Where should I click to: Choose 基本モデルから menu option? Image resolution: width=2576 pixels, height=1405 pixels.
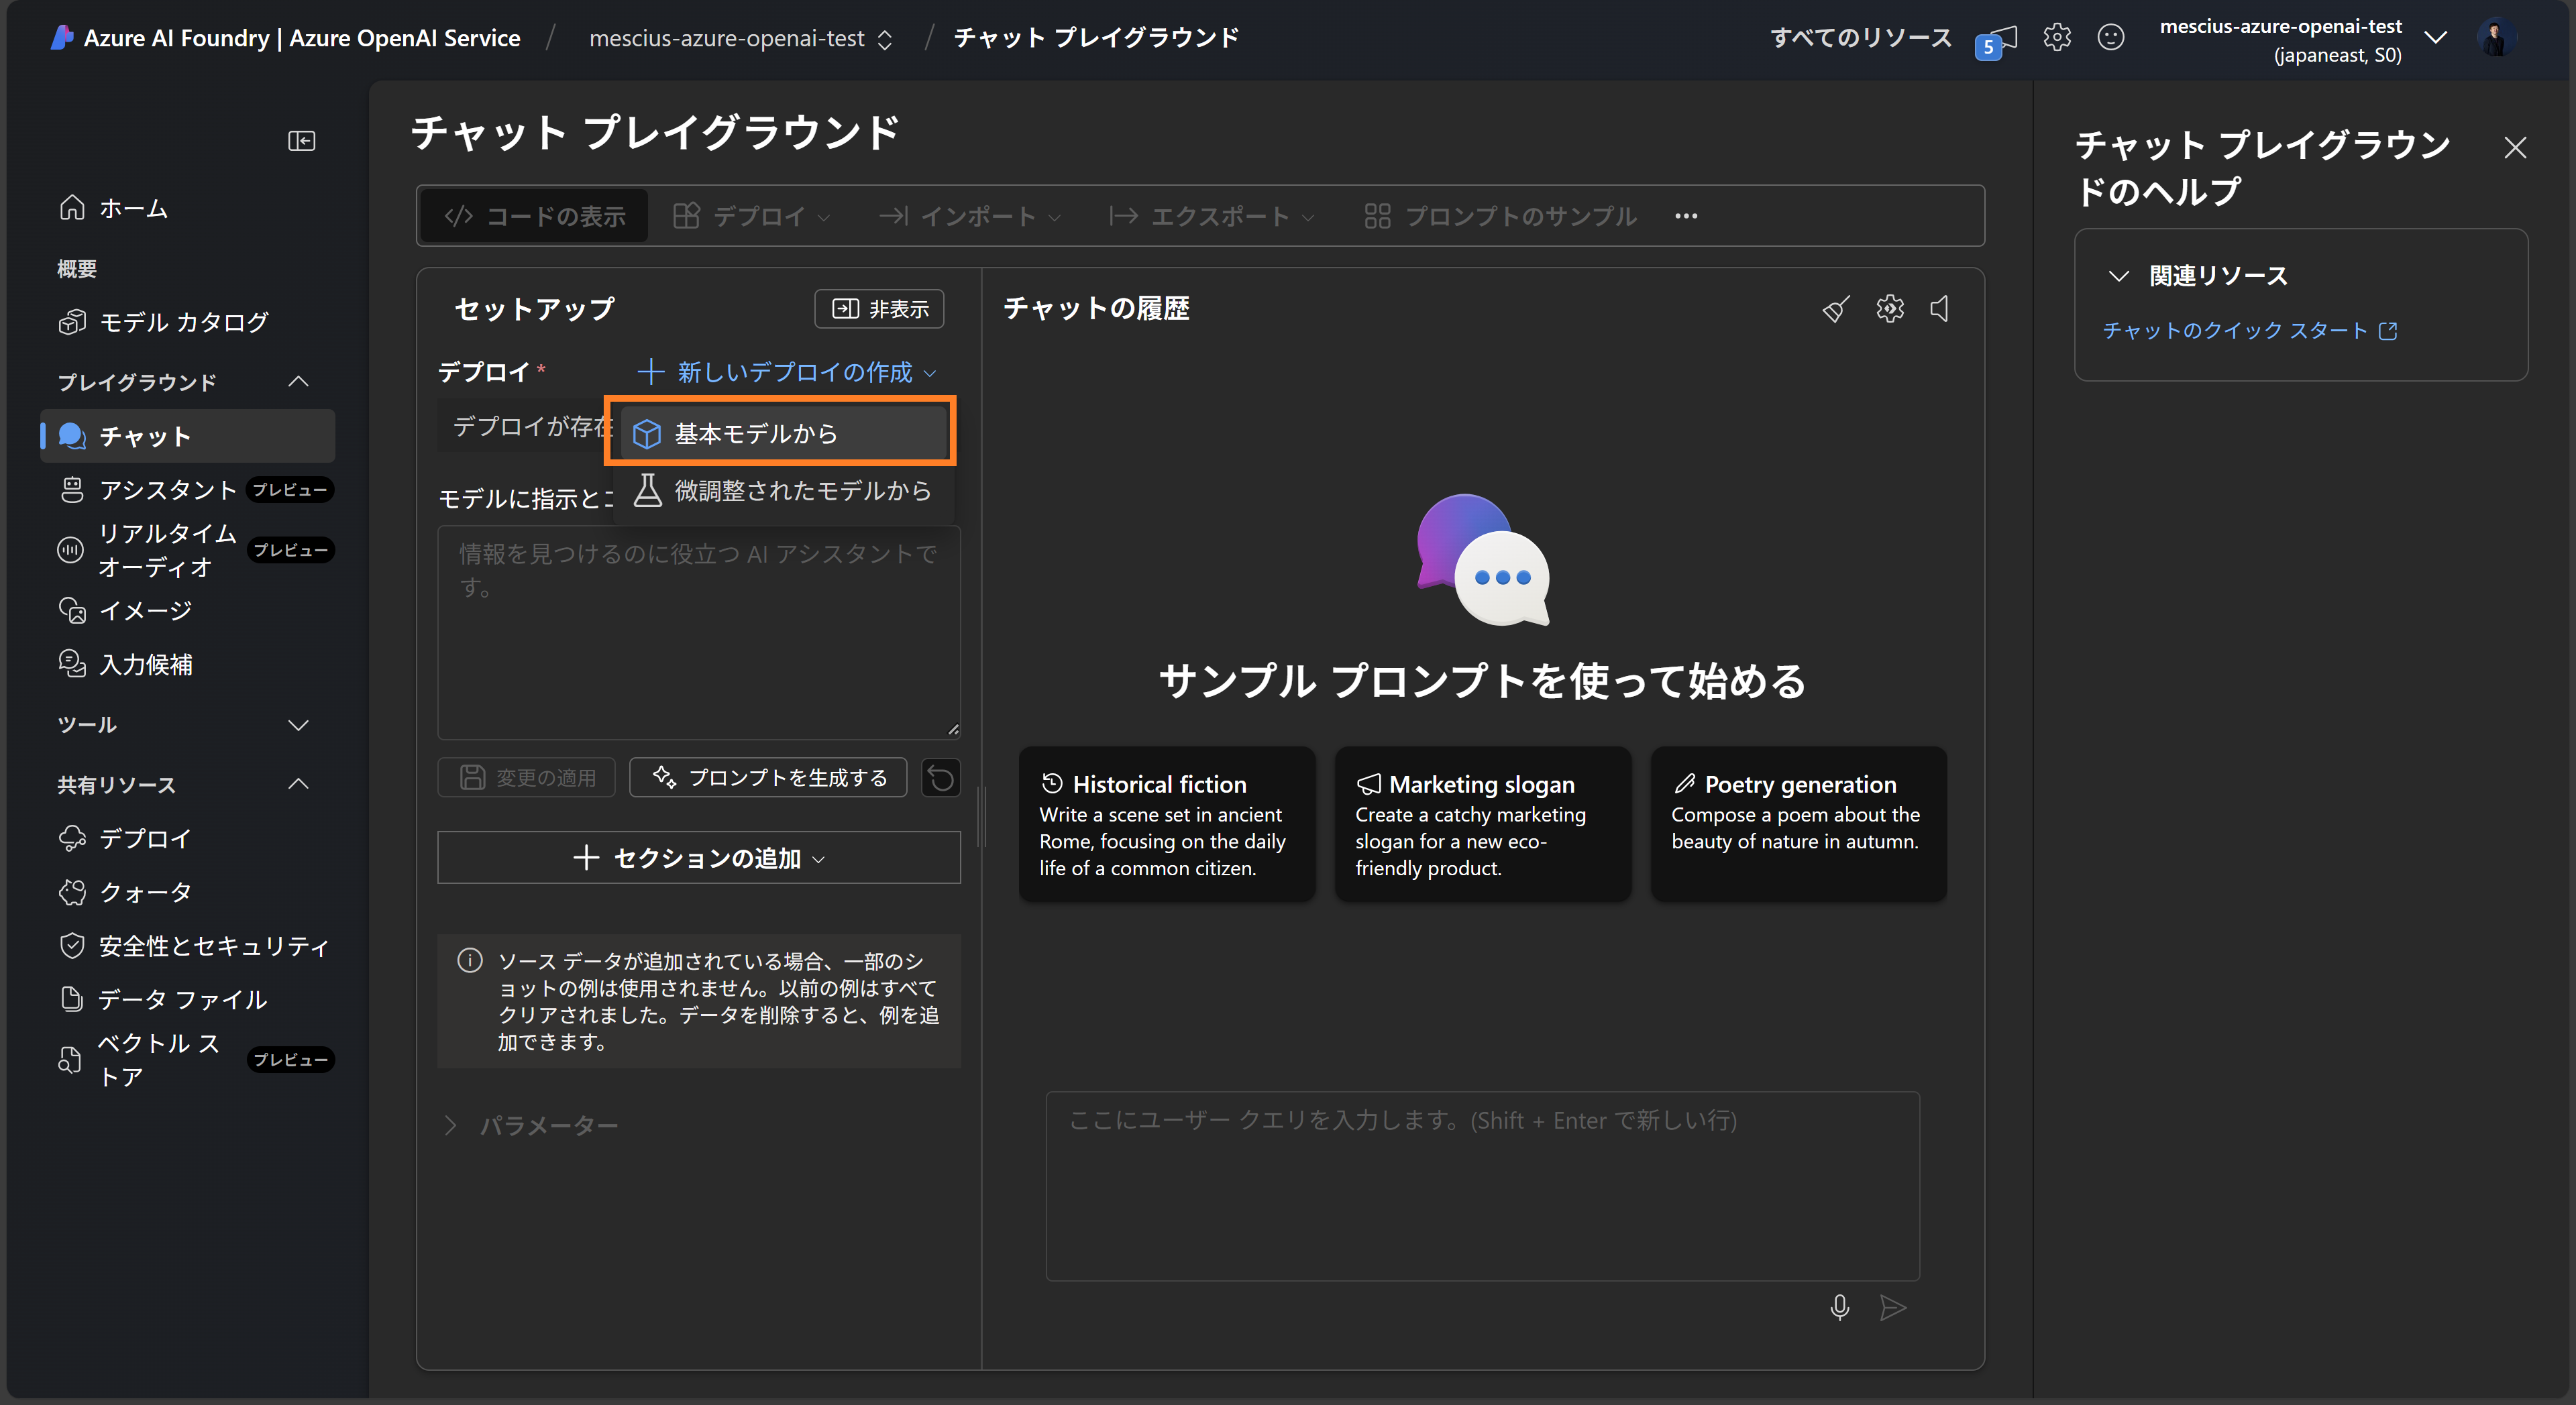783,434
